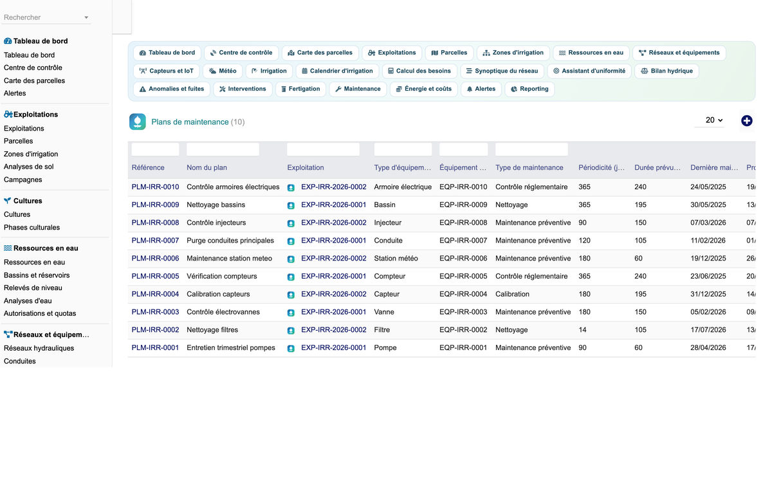The width and height of the screenshot is (772, 478).
Task: Open Synoptique du réseau navigation button
Action: pyautogui.click(x=502, y=71)
